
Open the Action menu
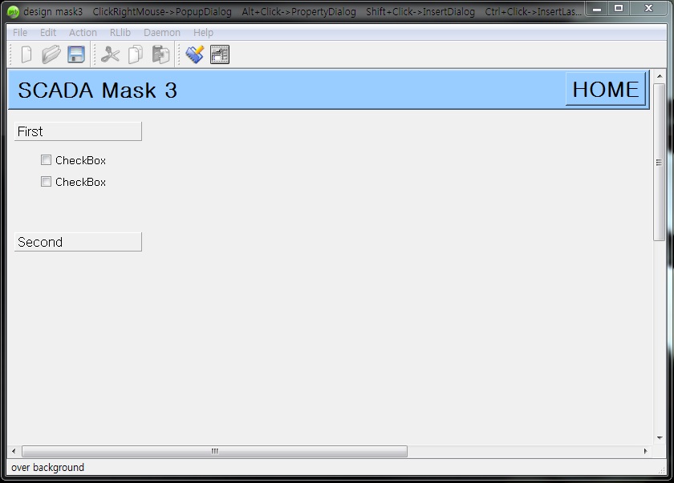coord(83,32)
